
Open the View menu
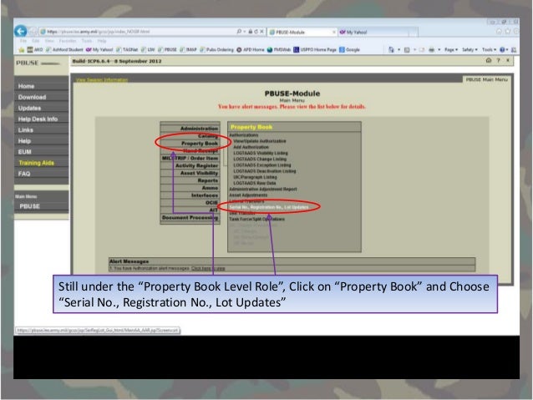[x=49, y=41]
